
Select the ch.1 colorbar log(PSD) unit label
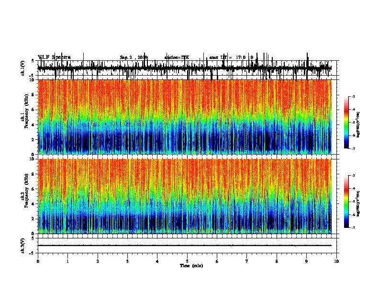(x=358, y=125)
